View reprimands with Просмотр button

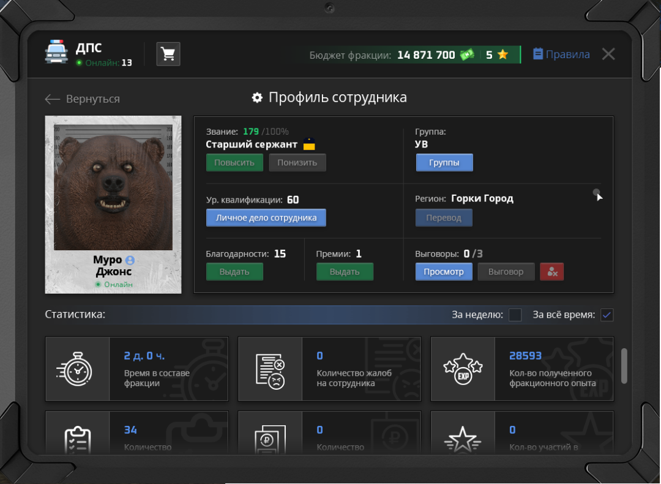point(444,272)
